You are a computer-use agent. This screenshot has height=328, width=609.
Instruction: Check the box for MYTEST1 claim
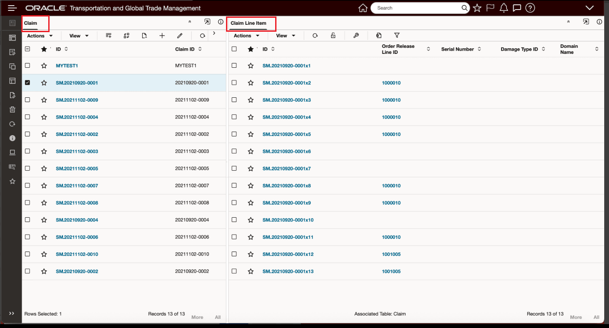pyautogui.click(x=27, y=66)
